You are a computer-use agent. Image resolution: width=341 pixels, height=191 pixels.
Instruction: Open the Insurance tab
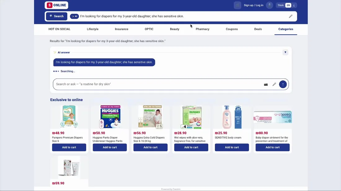[x=122, y=29]
